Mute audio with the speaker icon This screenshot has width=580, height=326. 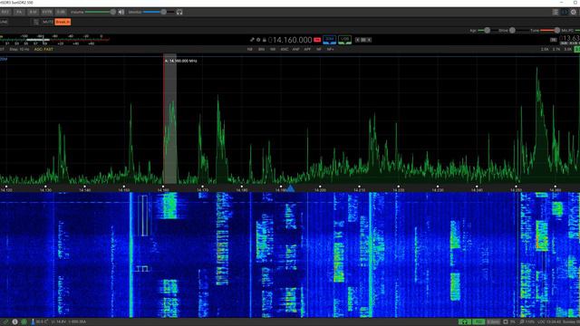tap(121, 12)
